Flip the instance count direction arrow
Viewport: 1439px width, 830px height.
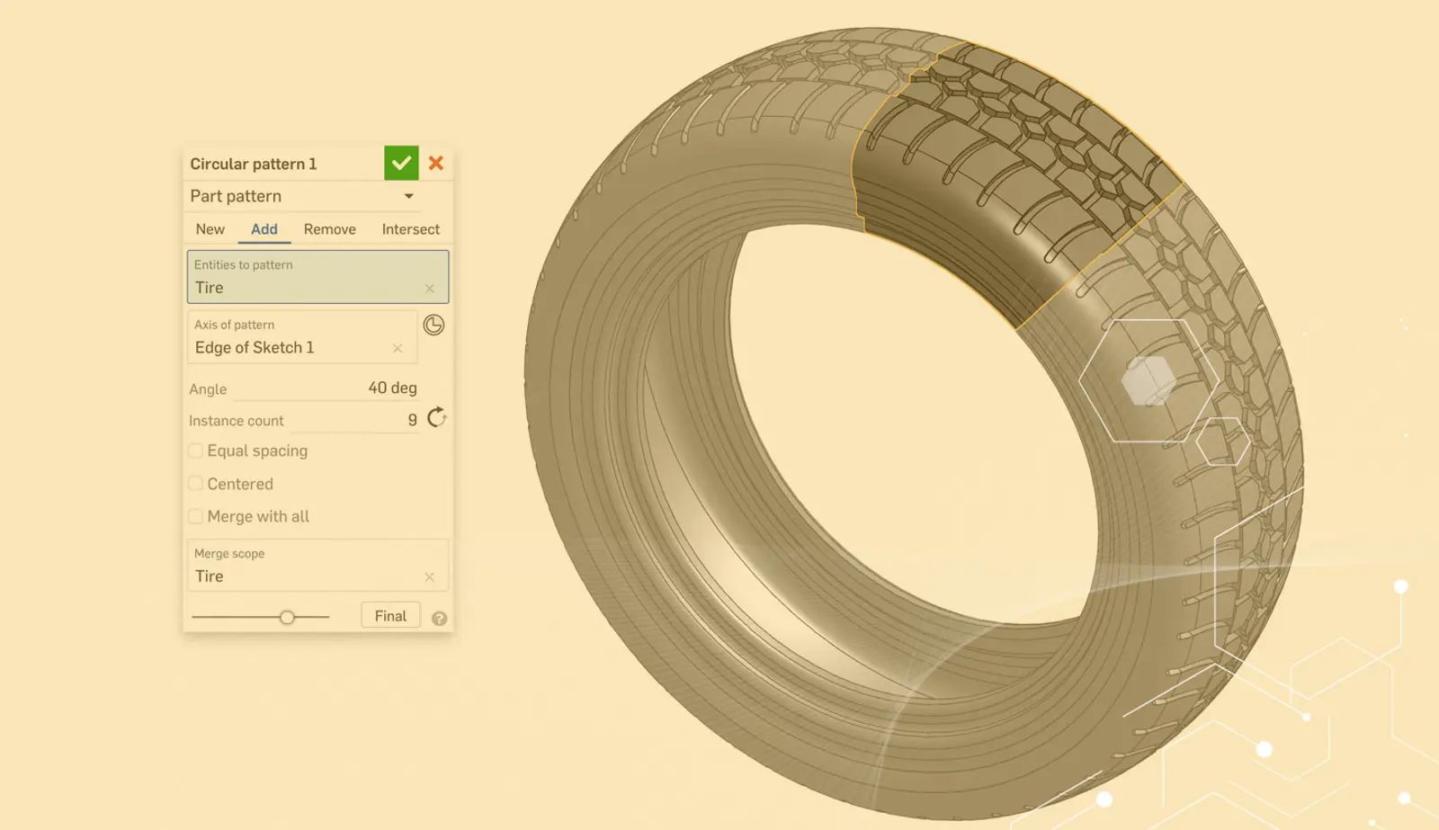[437, 418]
